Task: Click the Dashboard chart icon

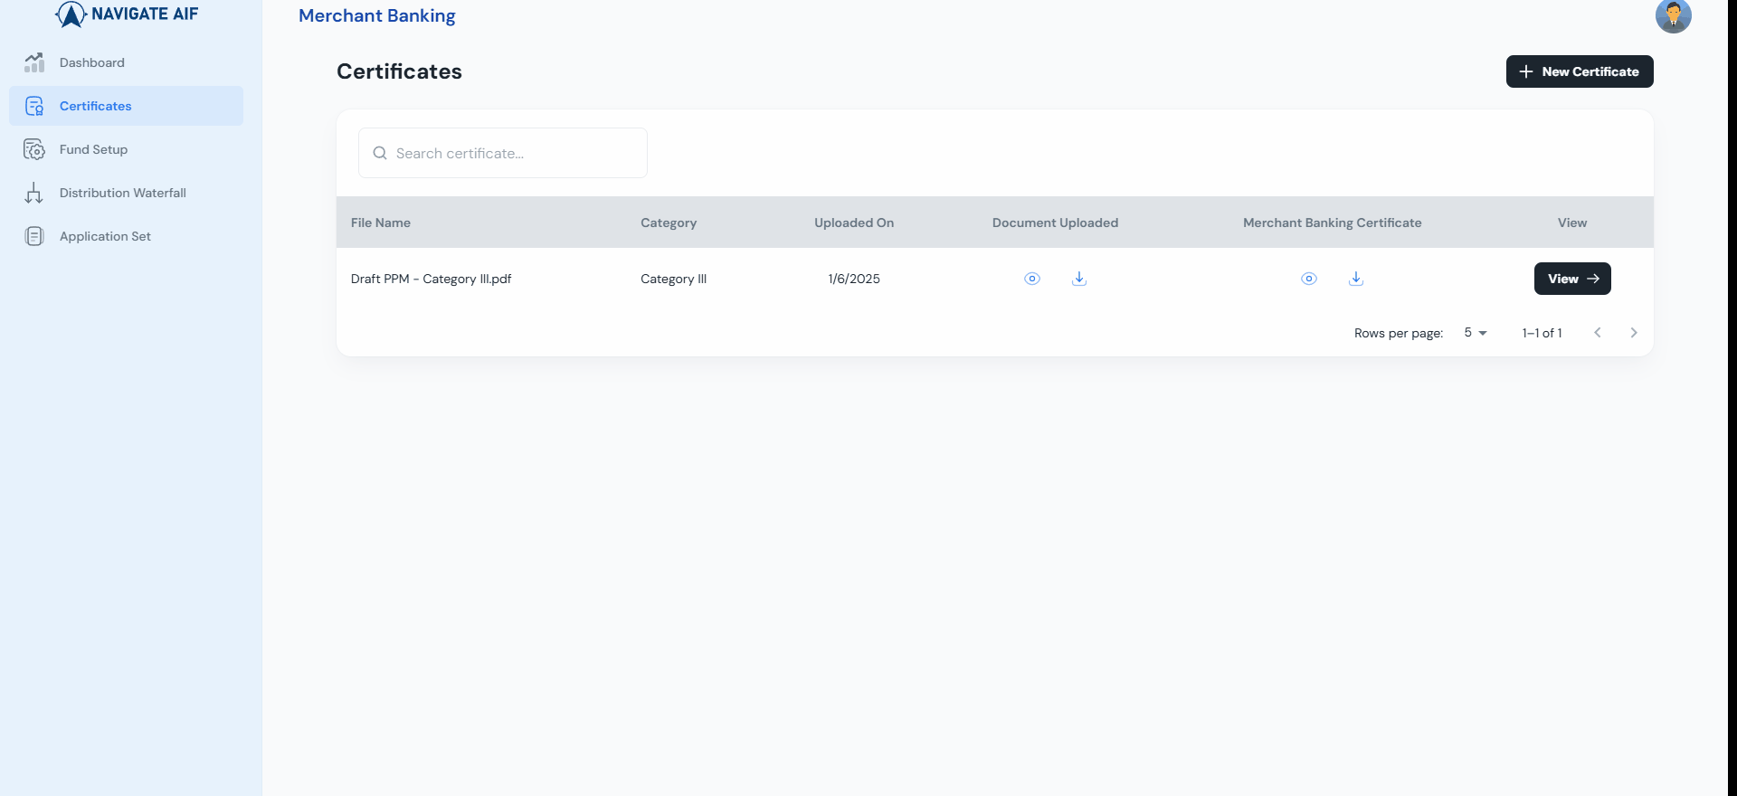Action: (34, 62)
